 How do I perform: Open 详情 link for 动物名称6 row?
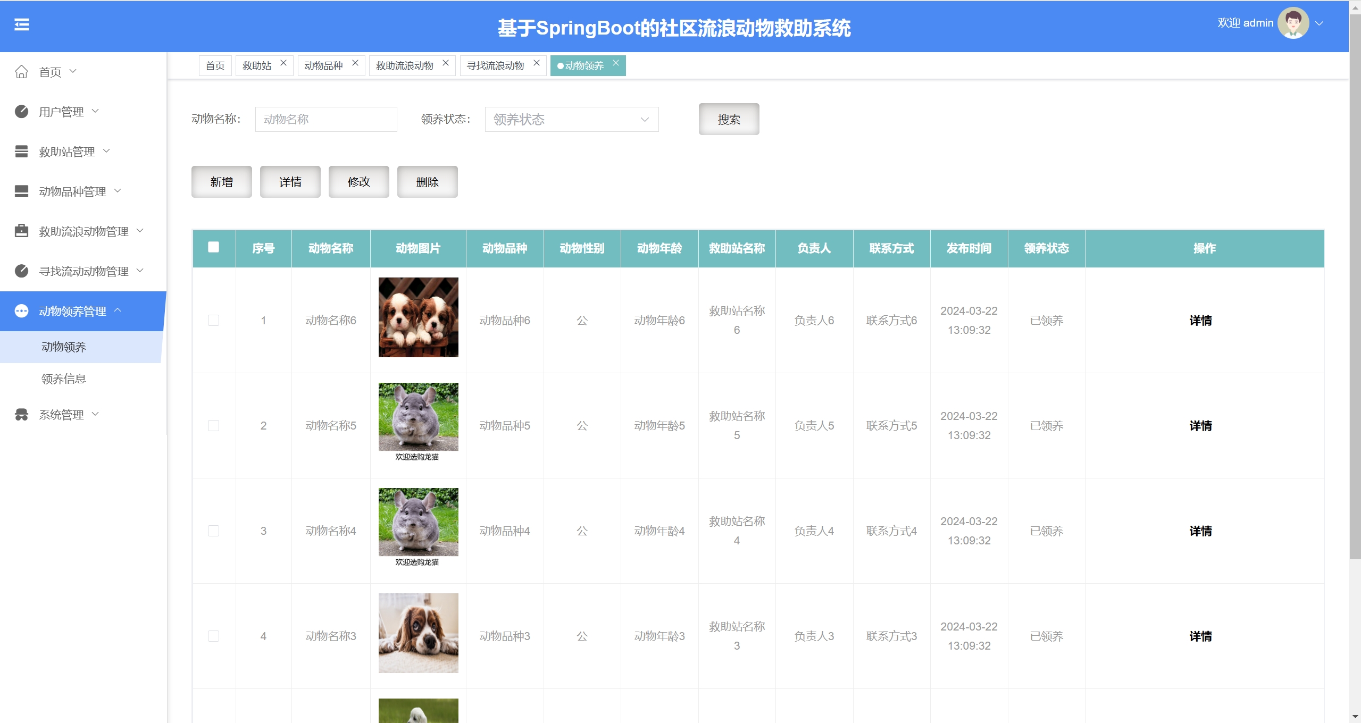[x=1200, y=321]
